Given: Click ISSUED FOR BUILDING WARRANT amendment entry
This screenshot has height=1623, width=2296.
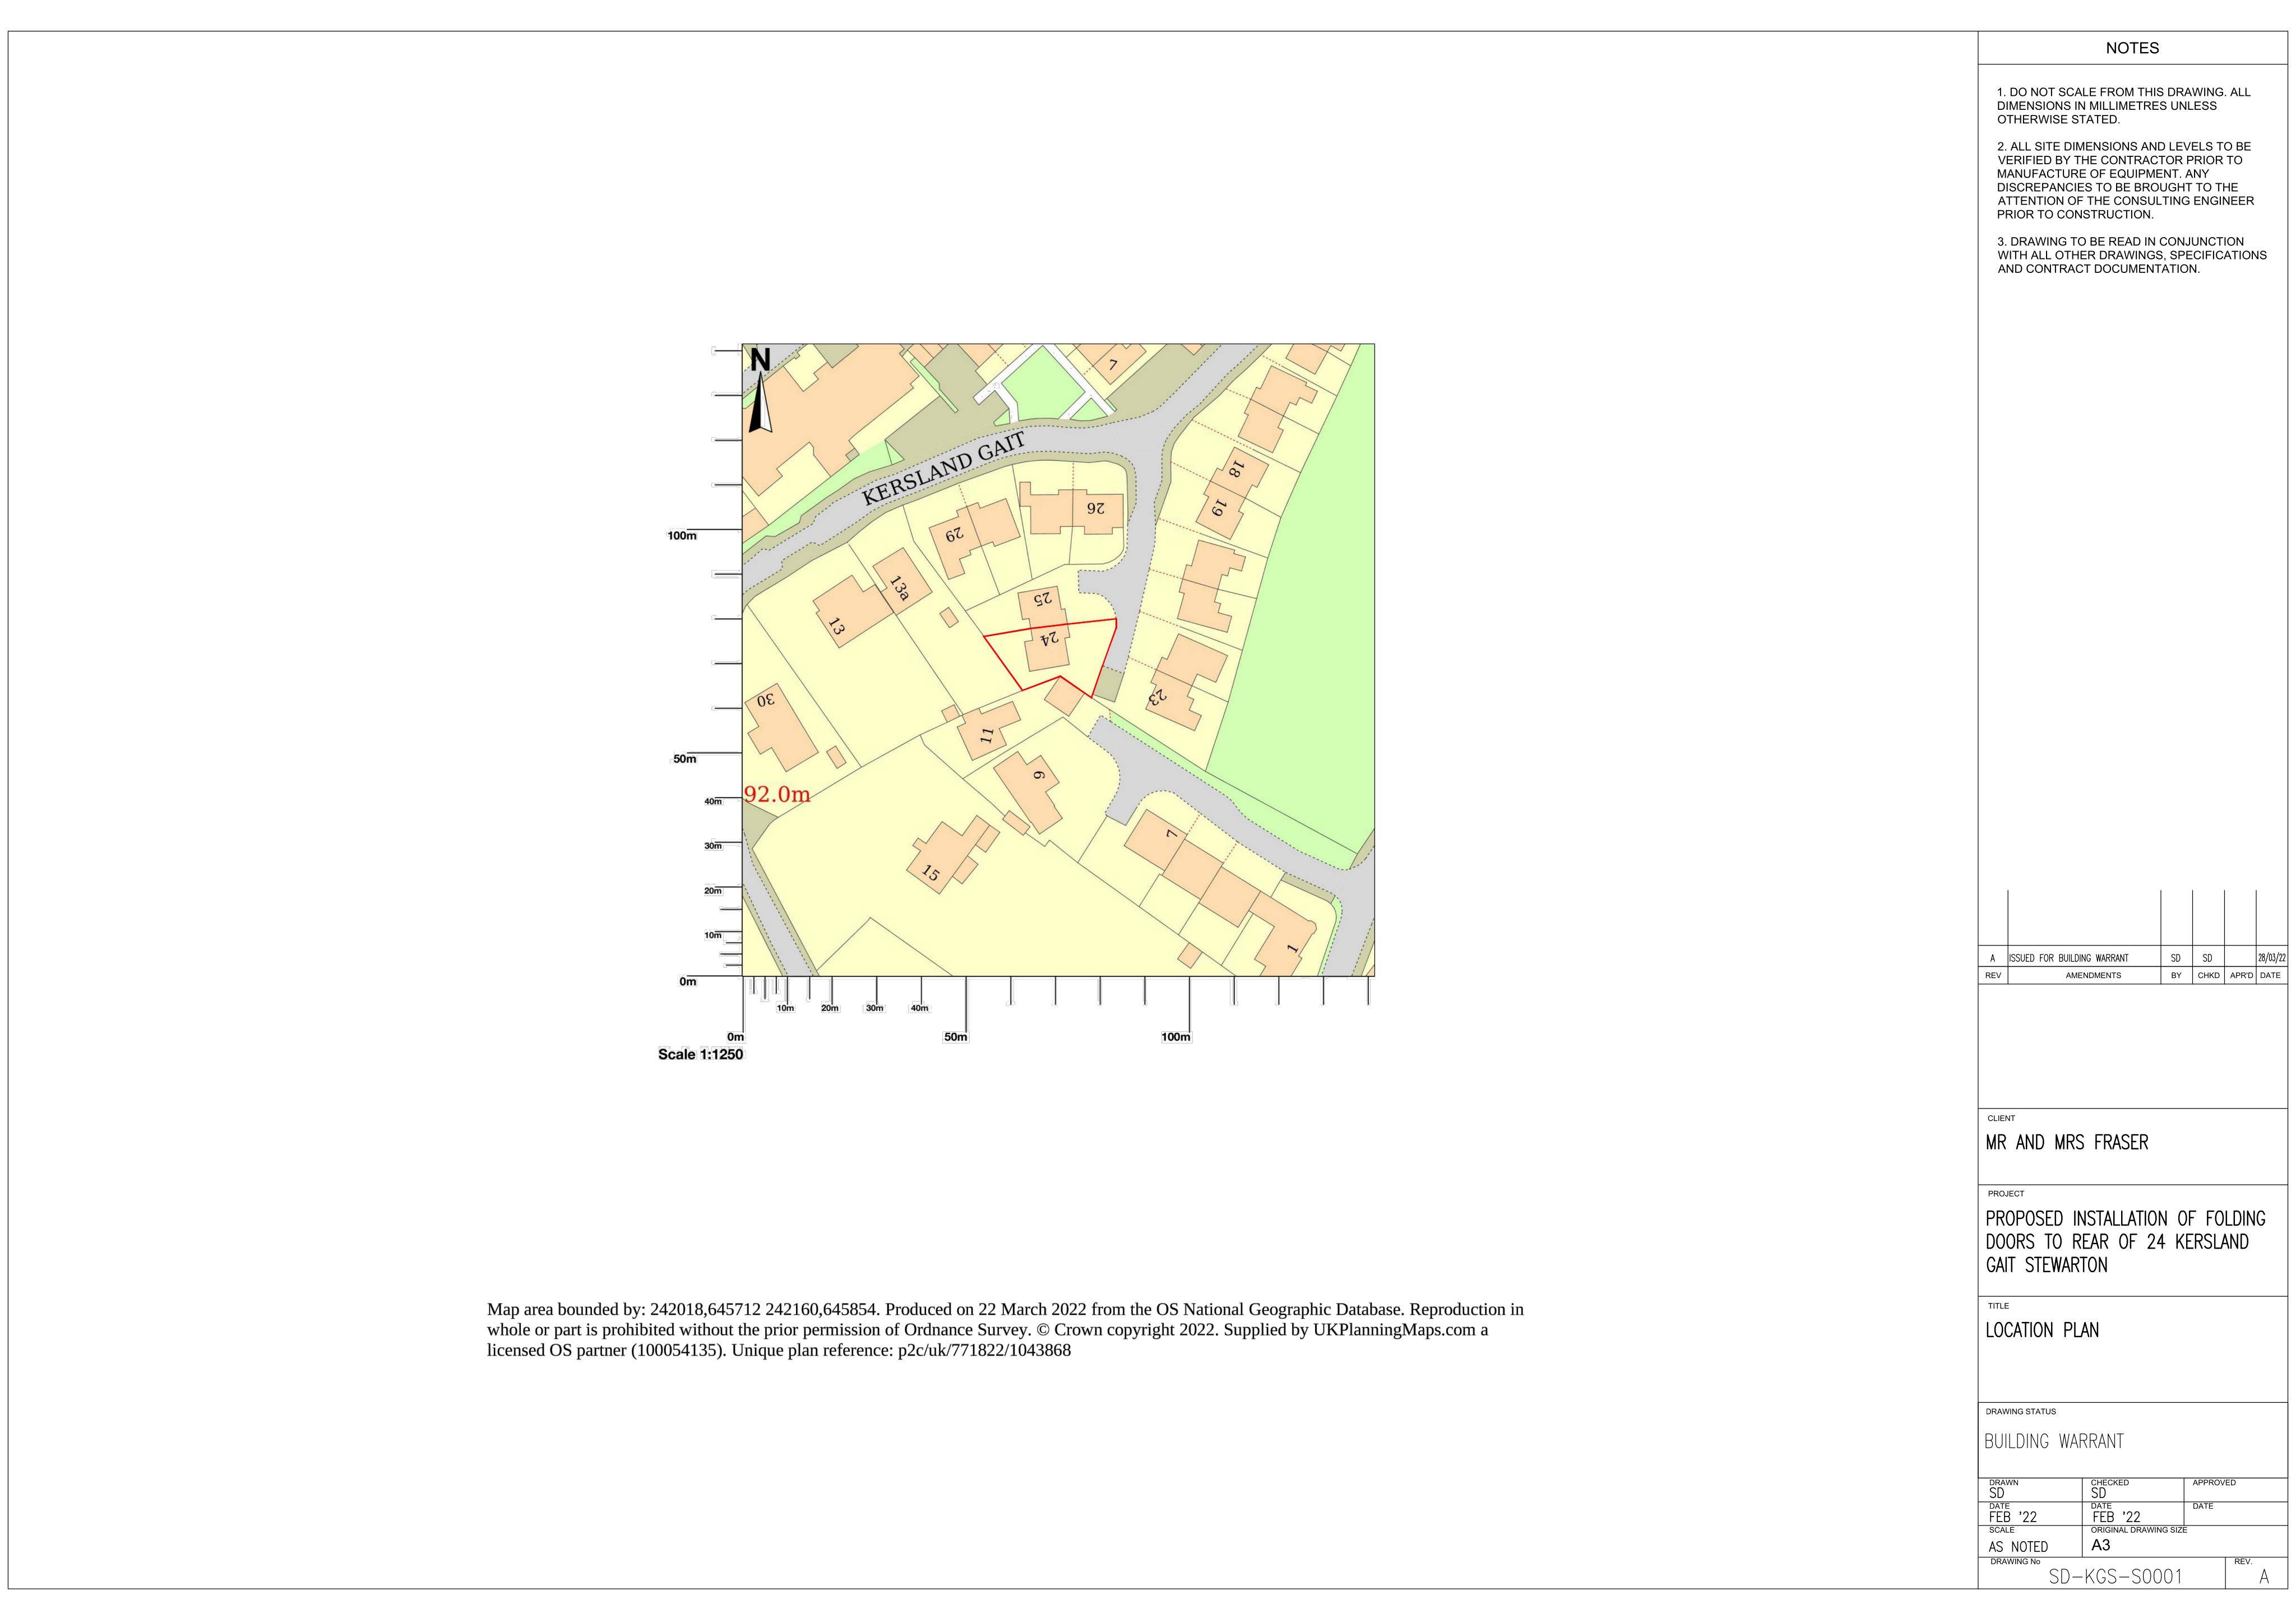Looking at the screenshot, I should pos(2068,958).
